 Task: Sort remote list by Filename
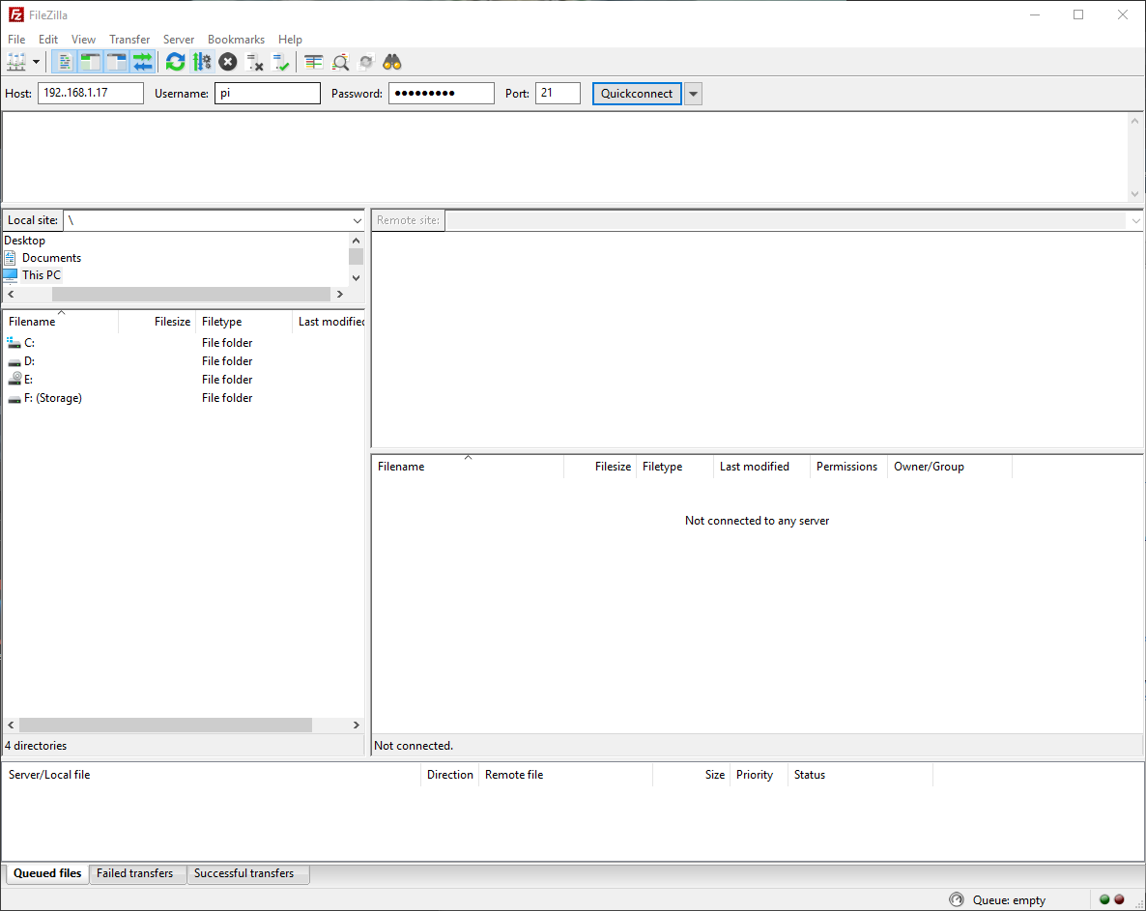click(468, 467)
